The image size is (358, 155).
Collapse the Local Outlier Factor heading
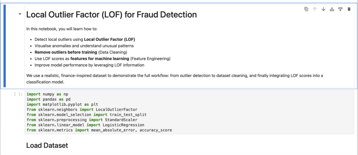(x=20, y=15)
